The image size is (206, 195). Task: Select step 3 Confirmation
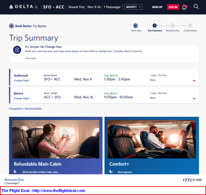tap(190, 25)
